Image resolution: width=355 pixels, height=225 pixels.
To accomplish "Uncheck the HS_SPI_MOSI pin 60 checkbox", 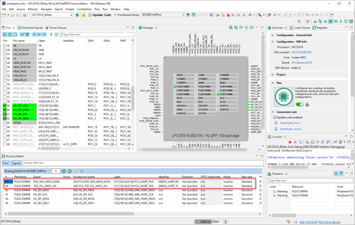I will pos(5,110).
